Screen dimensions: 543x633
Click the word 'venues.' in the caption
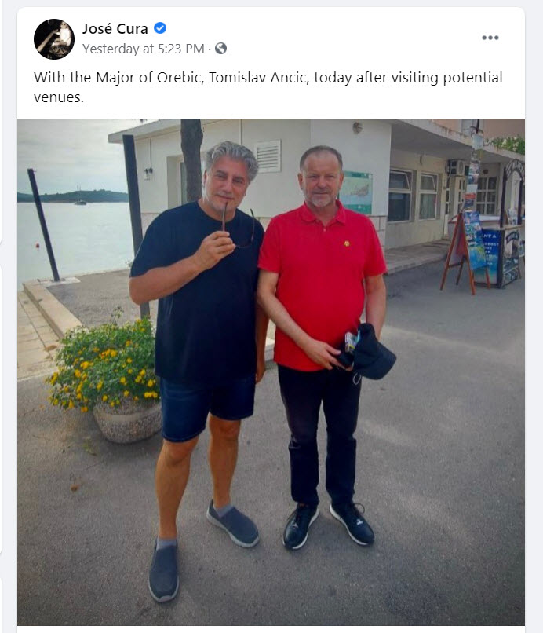point(59,97)
